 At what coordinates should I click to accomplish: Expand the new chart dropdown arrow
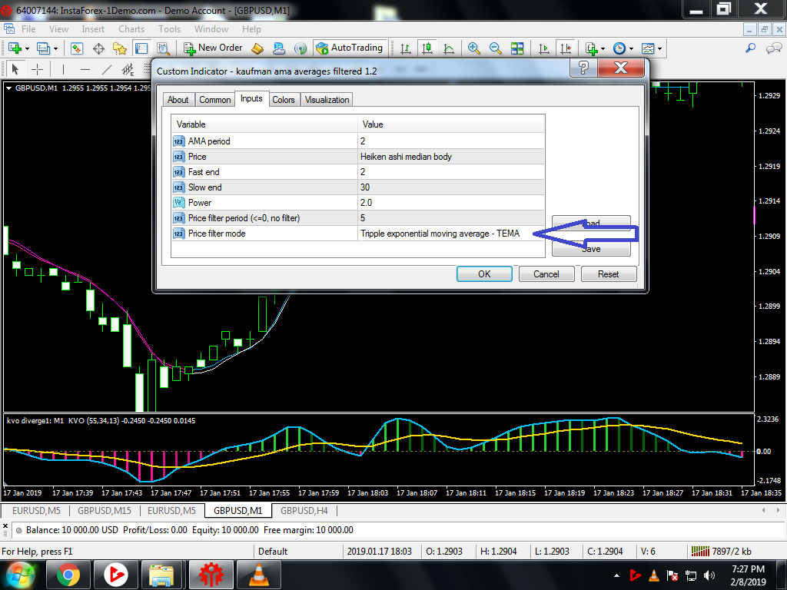(27, 48)
